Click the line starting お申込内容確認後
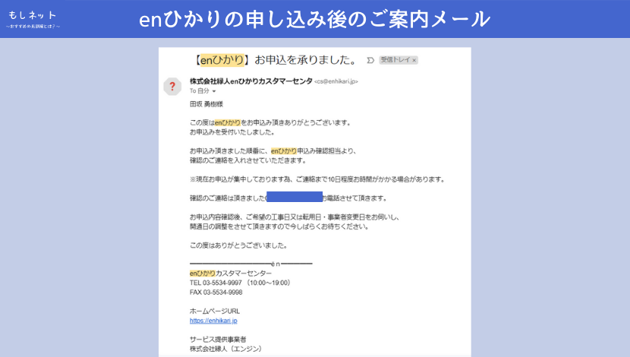This screenshot has width=630, height=357. (295, 217)
